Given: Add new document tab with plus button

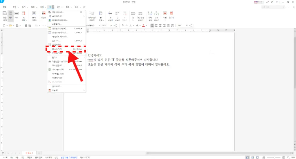Looking at the screenshot, I should tap(39, 153).
